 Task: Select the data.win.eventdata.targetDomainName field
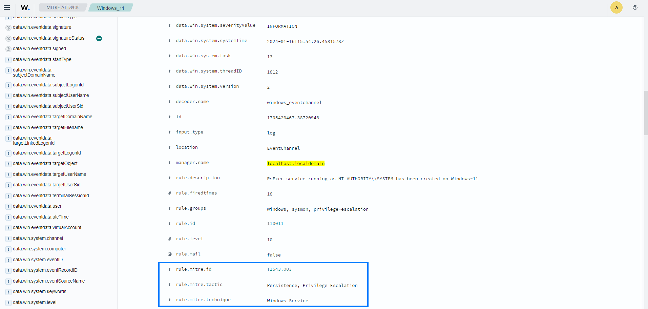coord(53,117)
